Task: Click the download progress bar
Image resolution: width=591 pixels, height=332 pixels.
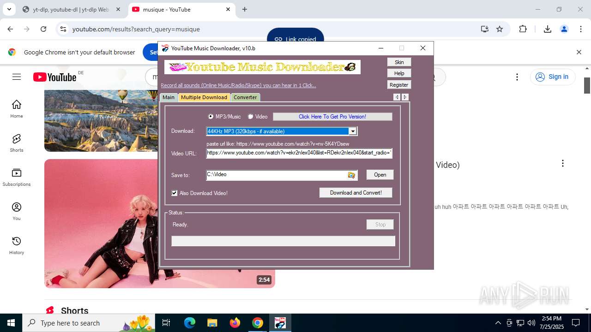Action: click(x=283, y=241)
